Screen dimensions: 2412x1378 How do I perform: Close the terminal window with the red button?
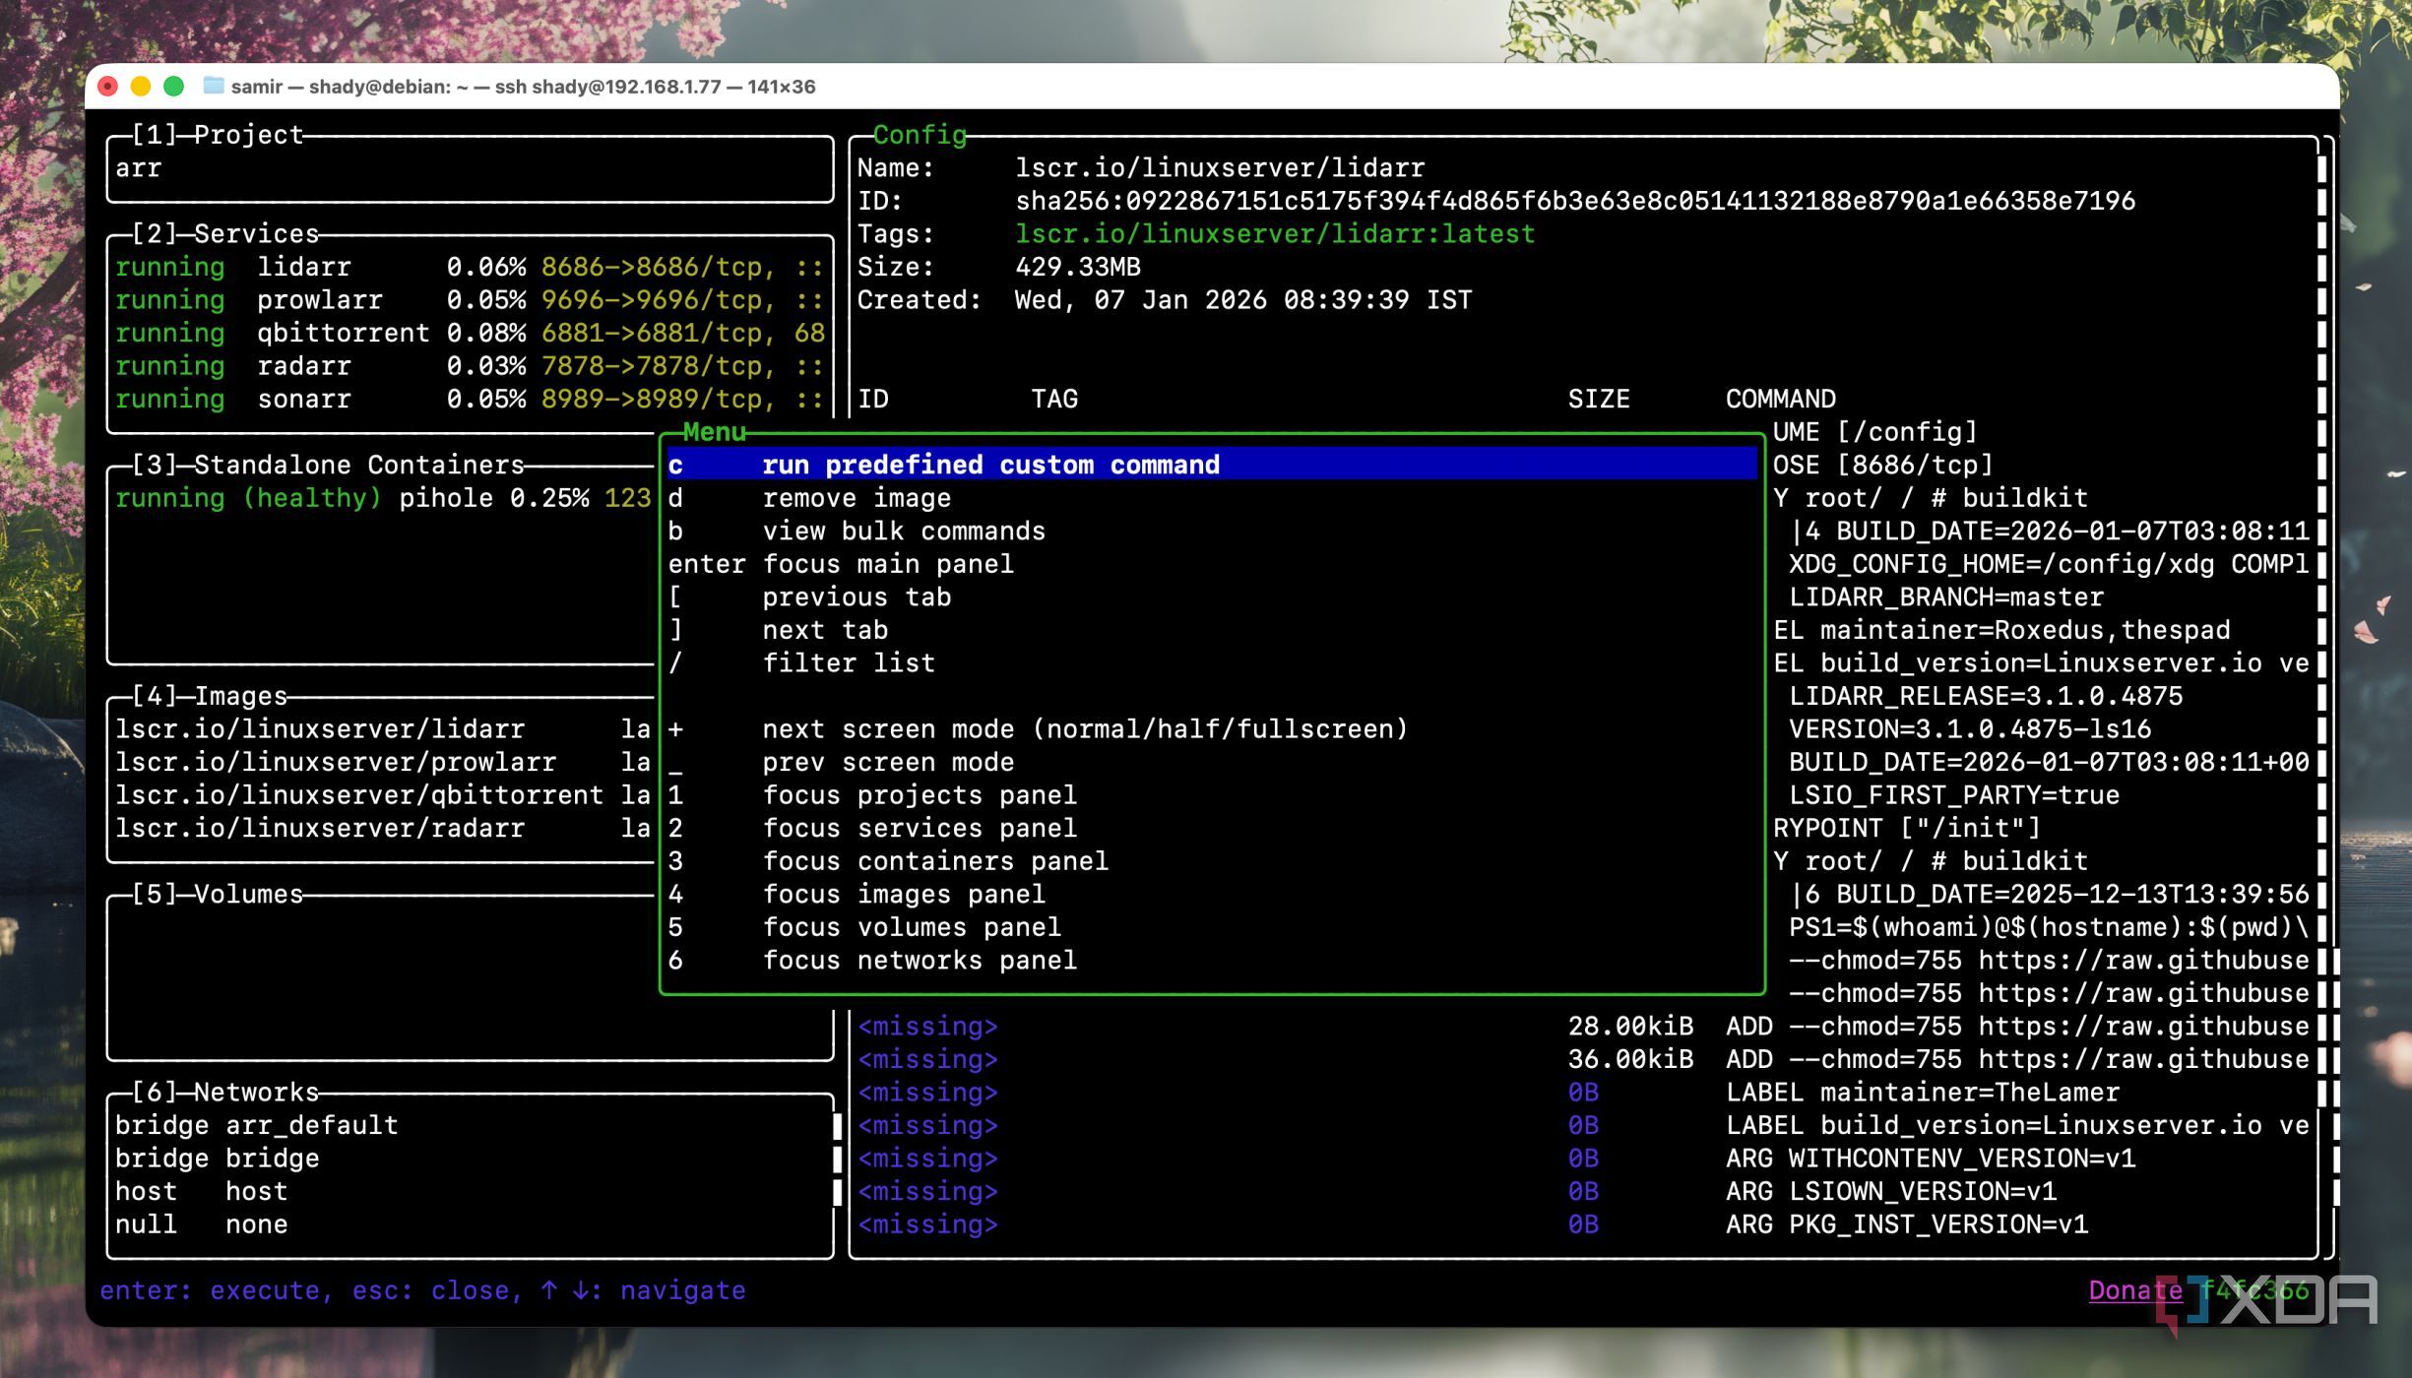tap(108, 87)
